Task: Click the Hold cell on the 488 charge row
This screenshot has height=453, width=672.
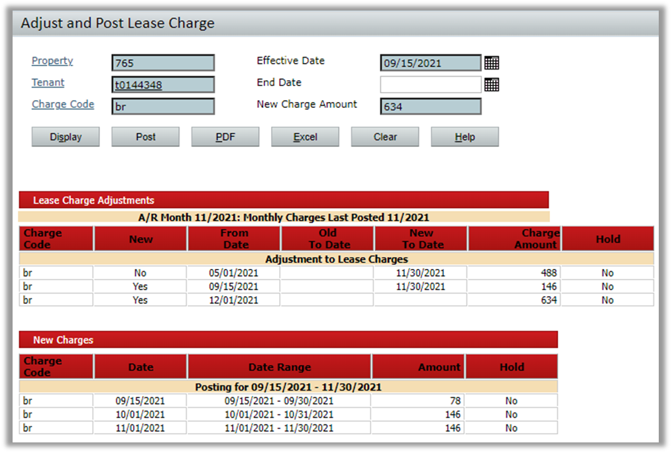Action: click(607, 273)
